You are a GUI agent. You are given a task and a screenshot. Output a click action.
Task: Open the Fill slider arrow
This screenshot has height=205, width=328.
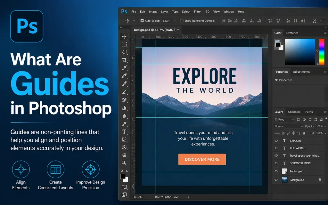click(325, 133)
